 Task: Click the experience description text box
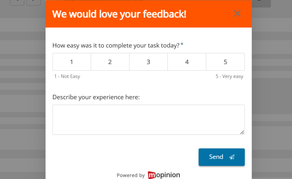click(x=148, y=119)
